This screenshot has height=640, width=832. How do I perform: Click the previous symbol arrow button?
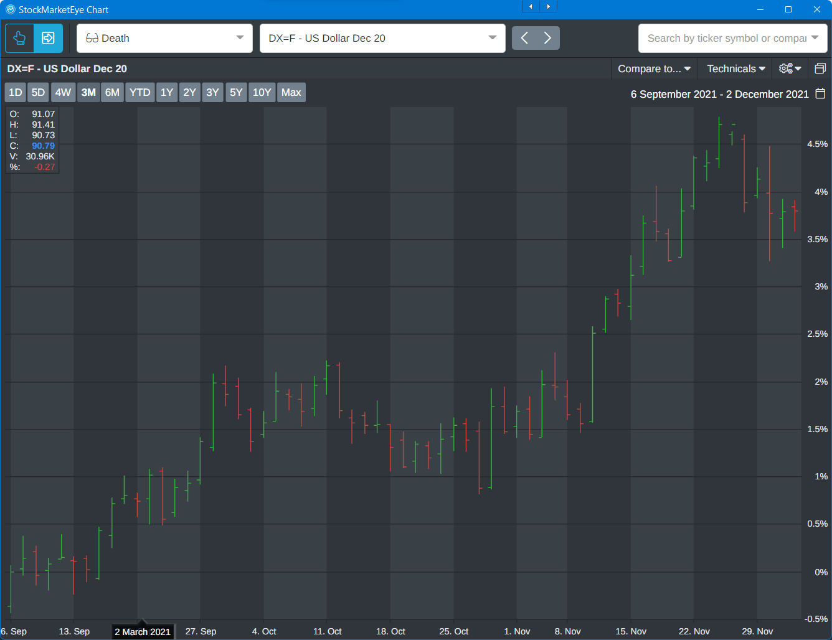(x=524, y=38)
